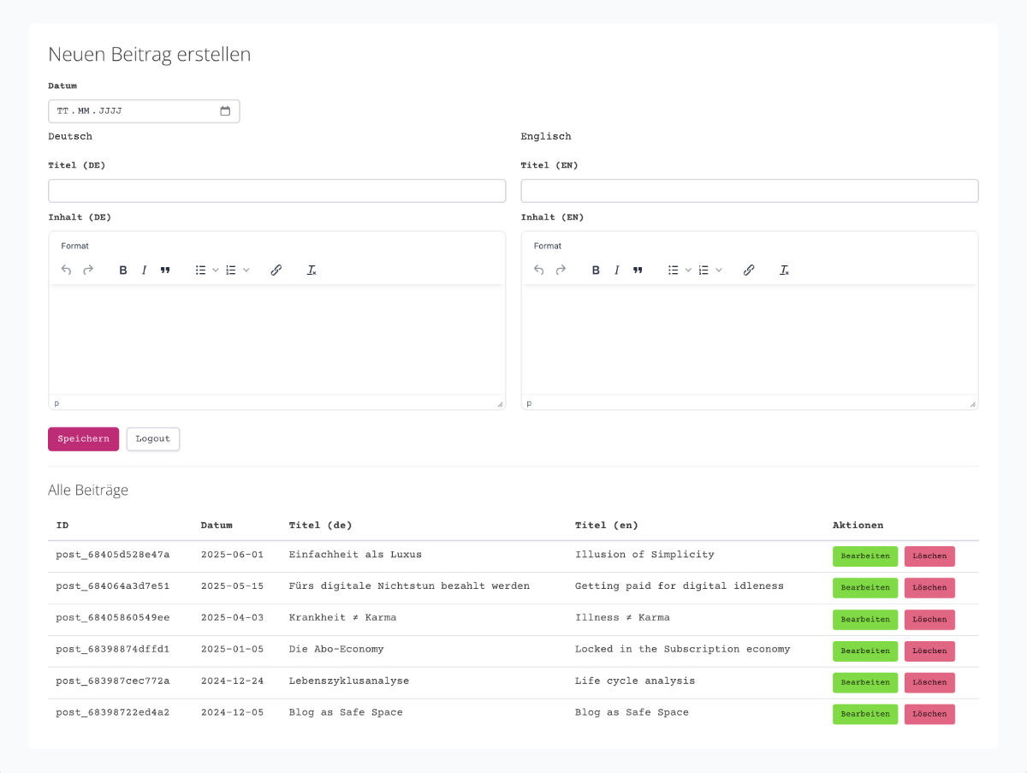Clear formatting in the Inhalt (DE) editor
Image resolution: width=1027 pixels, height=773 pixels.
(312, 270)
